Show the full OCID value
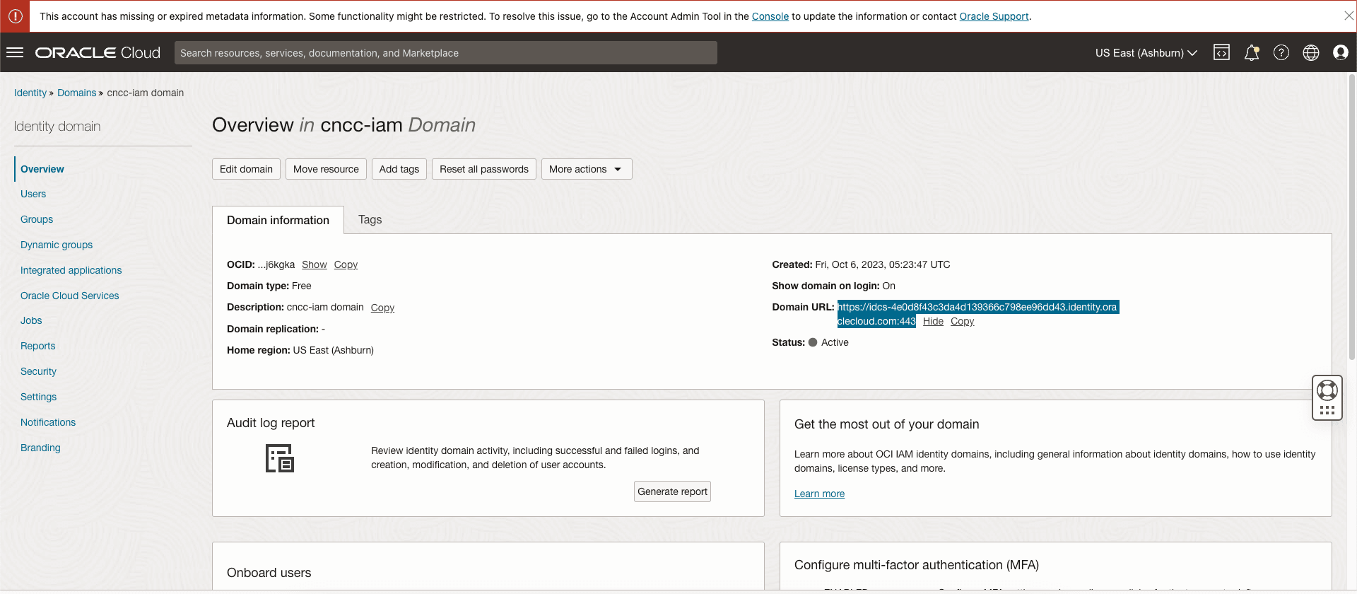The image size is (1357, 594). click(314, 264)
